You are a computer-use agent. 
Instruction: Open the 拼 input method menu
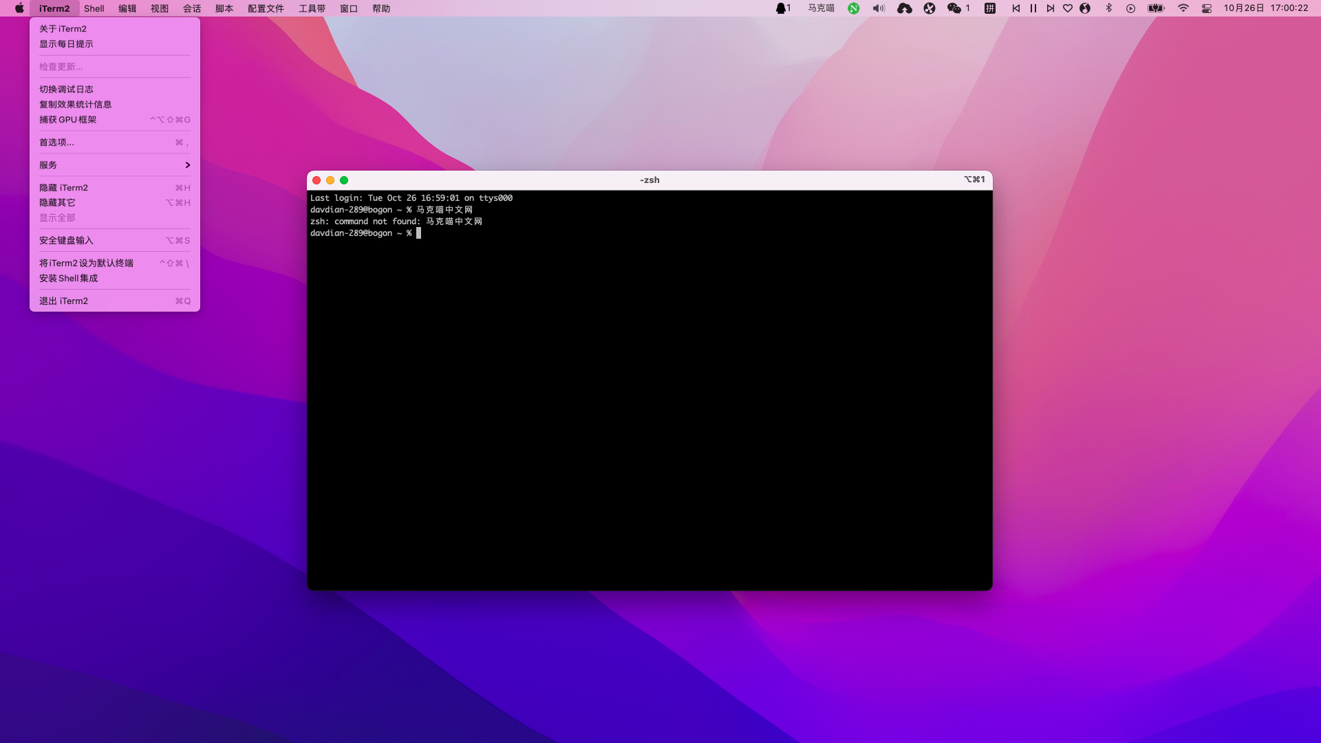(990, 8)
